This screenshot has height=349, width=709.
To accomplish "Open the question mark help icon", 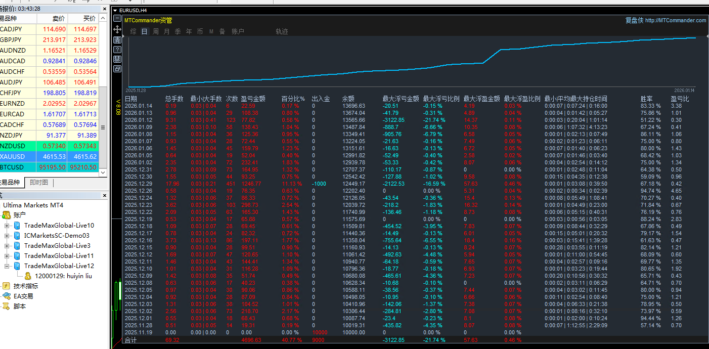I will pyautogui.click(x=117, y=49).
